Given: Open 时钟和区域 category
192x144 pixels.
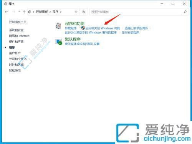Looking at the screenshot, I should point(16,65).
